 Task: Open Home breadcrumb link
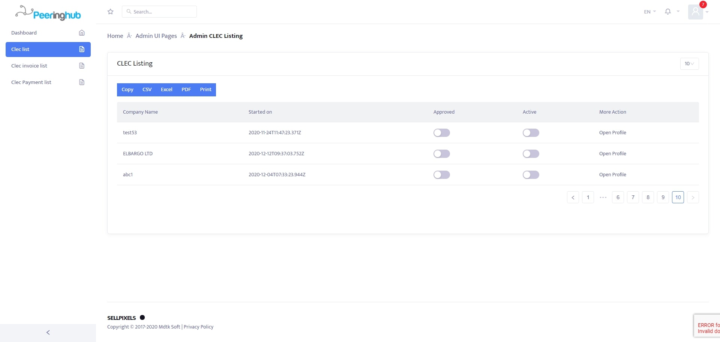coord(115,36)
